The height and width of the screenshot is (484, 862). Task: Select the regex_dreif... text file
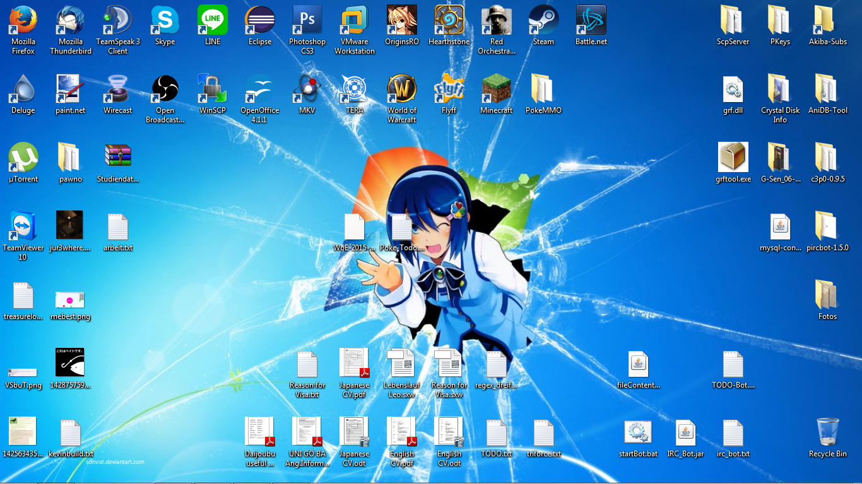click(497, 364)
